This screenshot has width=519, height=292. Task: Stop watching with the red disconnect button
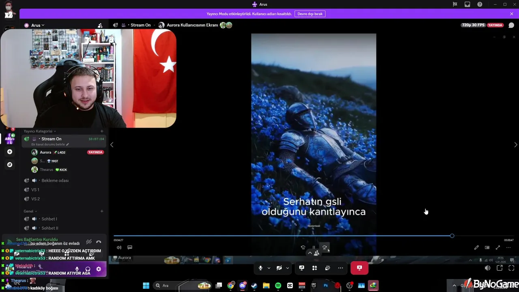point(359,268)
